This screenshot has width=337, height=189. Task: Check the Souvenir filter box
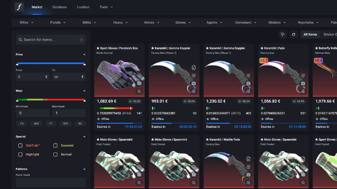tap(56, 145)
